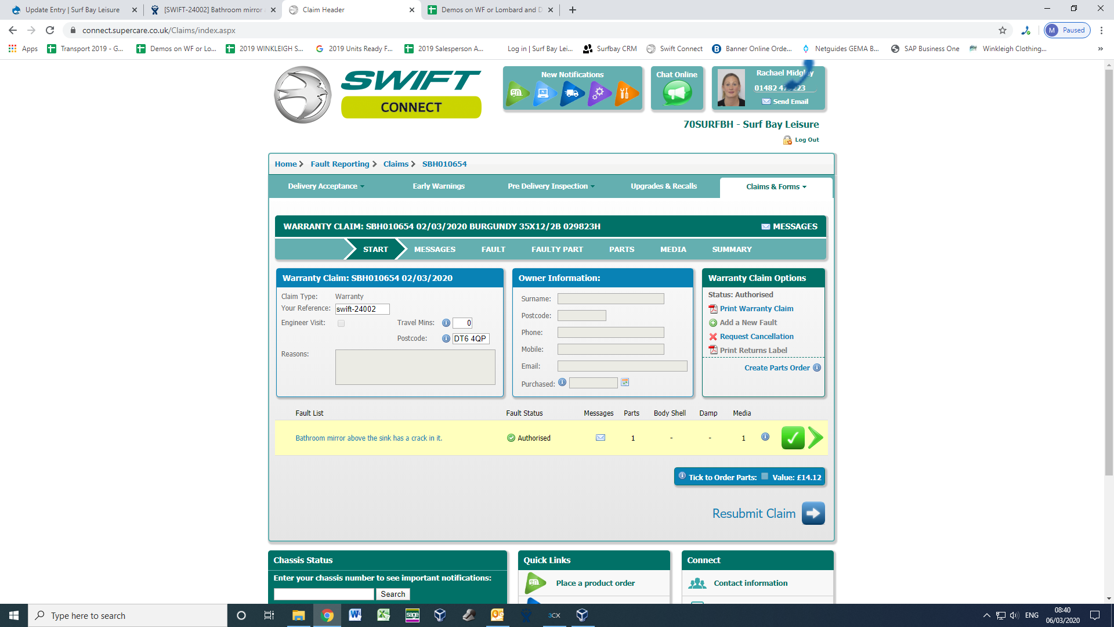Open the fault messages envelope icon
The width and height of the screenshot is (1114, 627).
pyautogui.click(x=601, y=438)
